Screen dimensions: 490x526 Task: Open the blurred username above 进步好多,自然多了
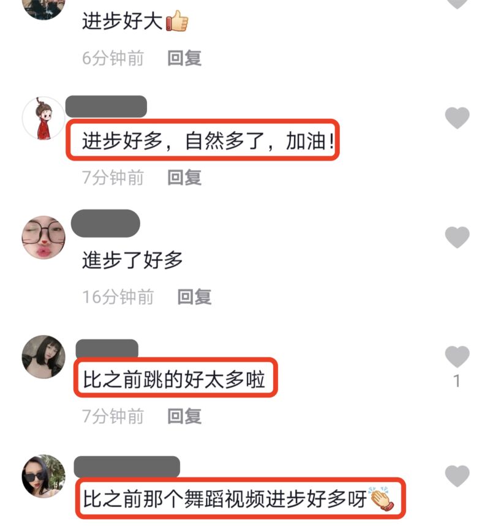pos(106,107)
